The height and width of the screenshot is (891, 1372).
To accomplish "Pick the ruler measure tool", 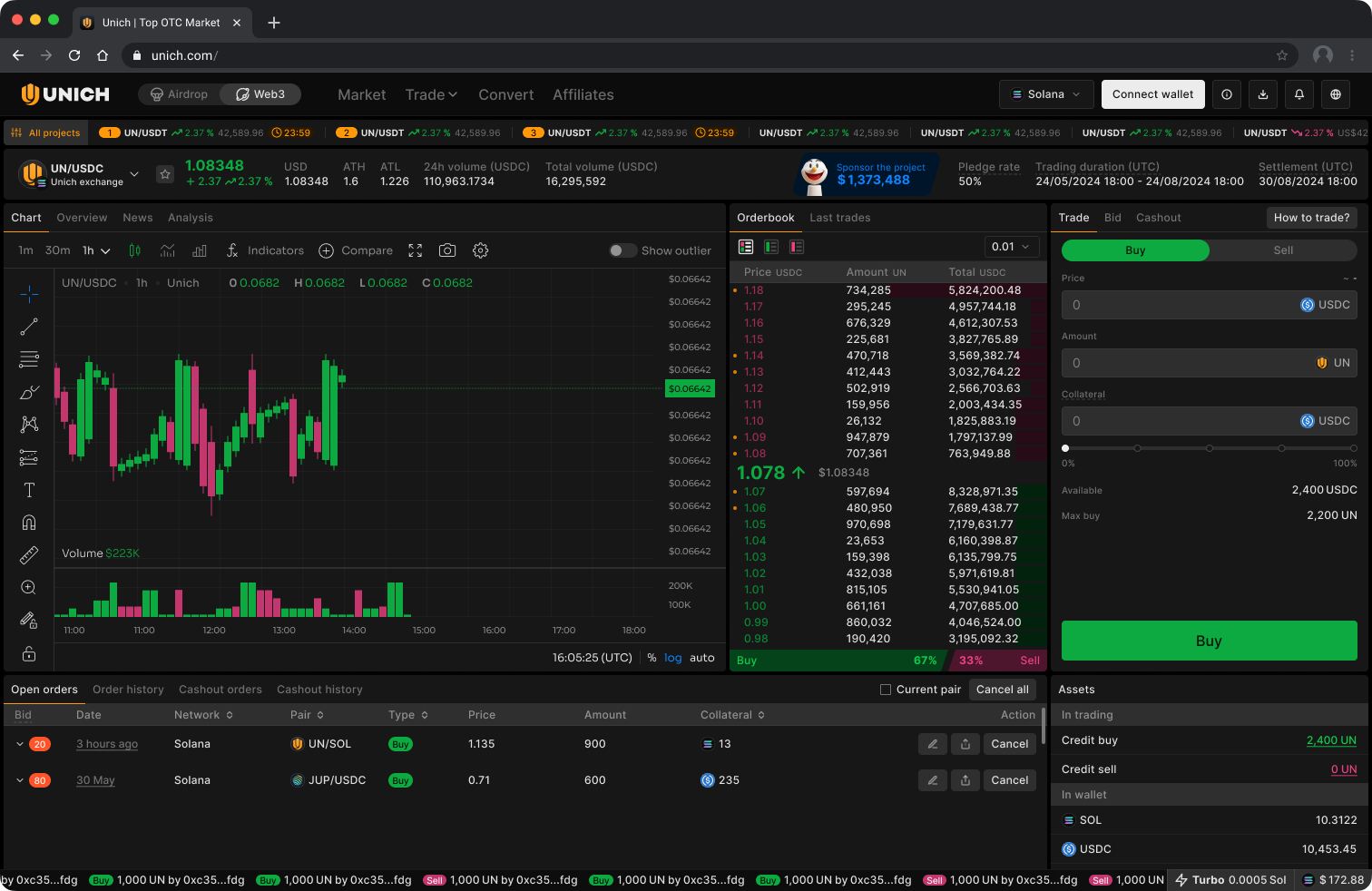I will (29, 555).
